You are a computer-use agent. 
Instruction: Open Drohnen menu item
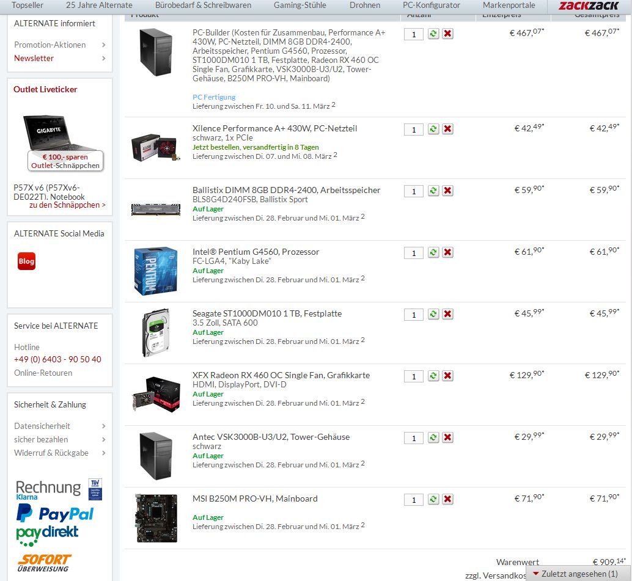[365, 5]
